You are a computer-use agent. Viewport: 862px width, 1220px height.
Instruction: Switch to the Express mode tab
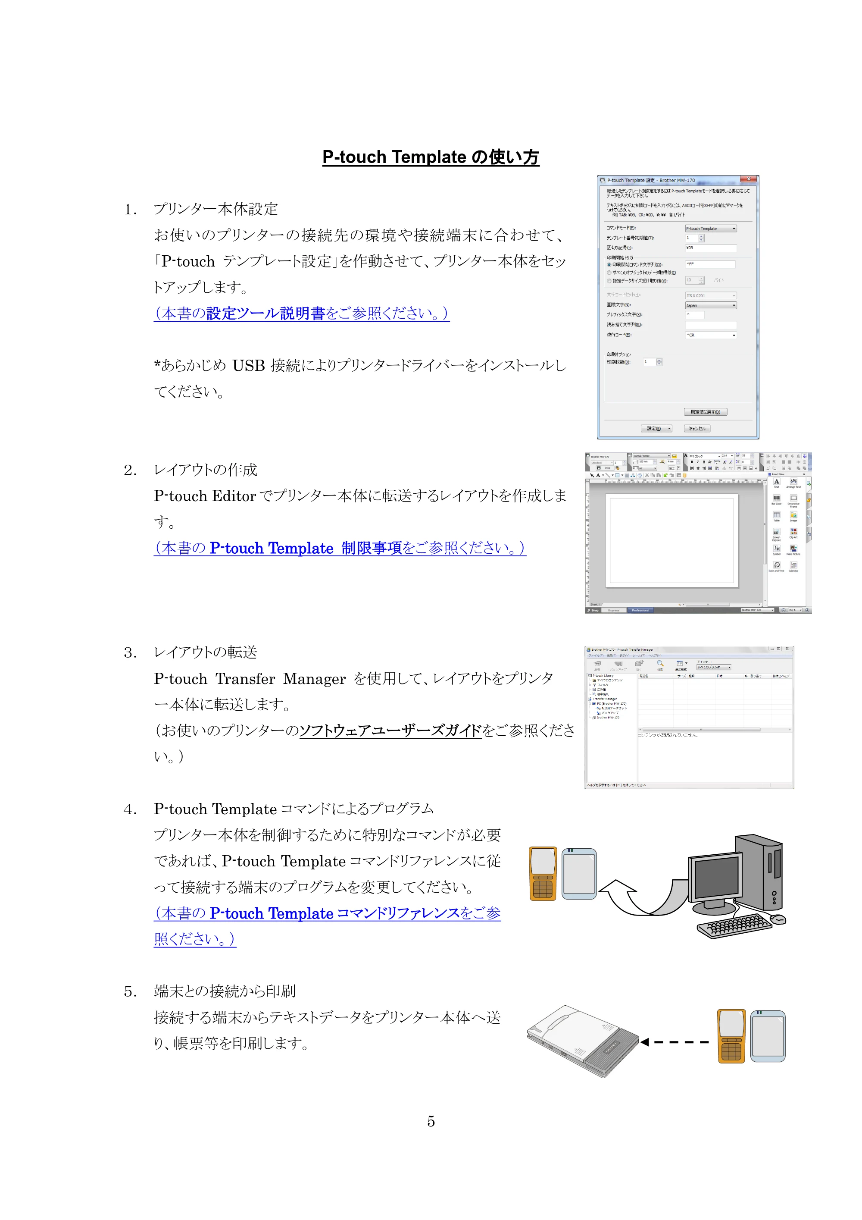click(x=614, y=611)
